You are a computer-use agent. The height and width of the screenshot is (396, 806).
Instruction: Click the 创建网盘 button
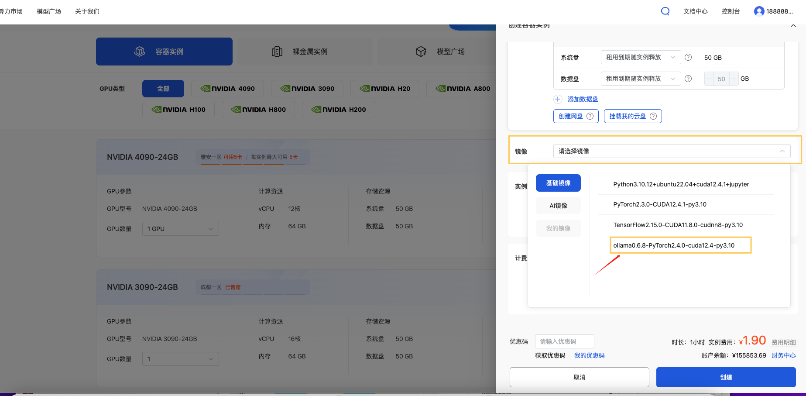tap(576, 116)
